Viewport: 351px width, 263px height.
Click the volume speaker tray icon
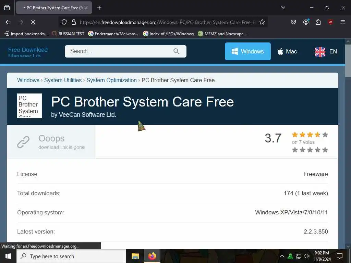click(x=306, y=256)
